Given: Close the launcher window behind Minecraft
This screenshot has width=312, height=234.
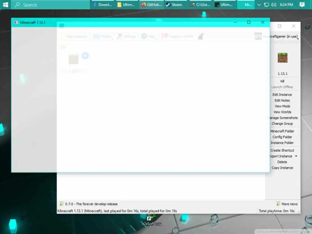Looking at the screenshot, I should coord(293,26).
